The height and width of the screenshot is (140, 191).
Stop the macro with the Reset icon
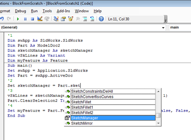click(32, 19)
